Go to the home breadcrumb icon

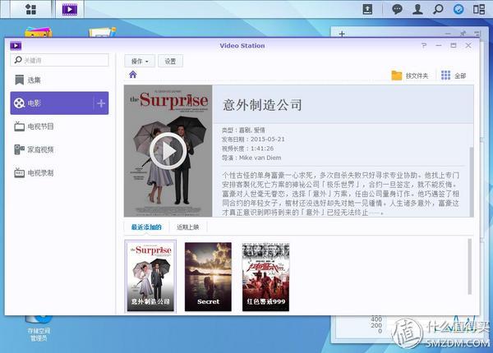(133, 75)
